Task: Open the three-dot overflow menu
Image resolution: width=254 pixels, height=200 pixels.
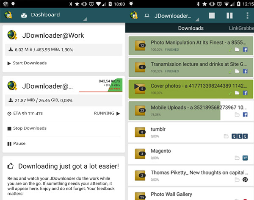Action: pos(247,16)
